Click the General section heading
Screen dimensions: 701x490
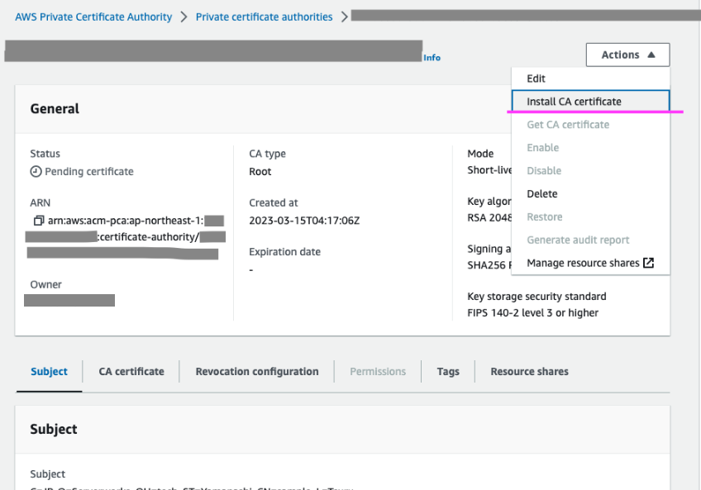click(x=55, y=108)
